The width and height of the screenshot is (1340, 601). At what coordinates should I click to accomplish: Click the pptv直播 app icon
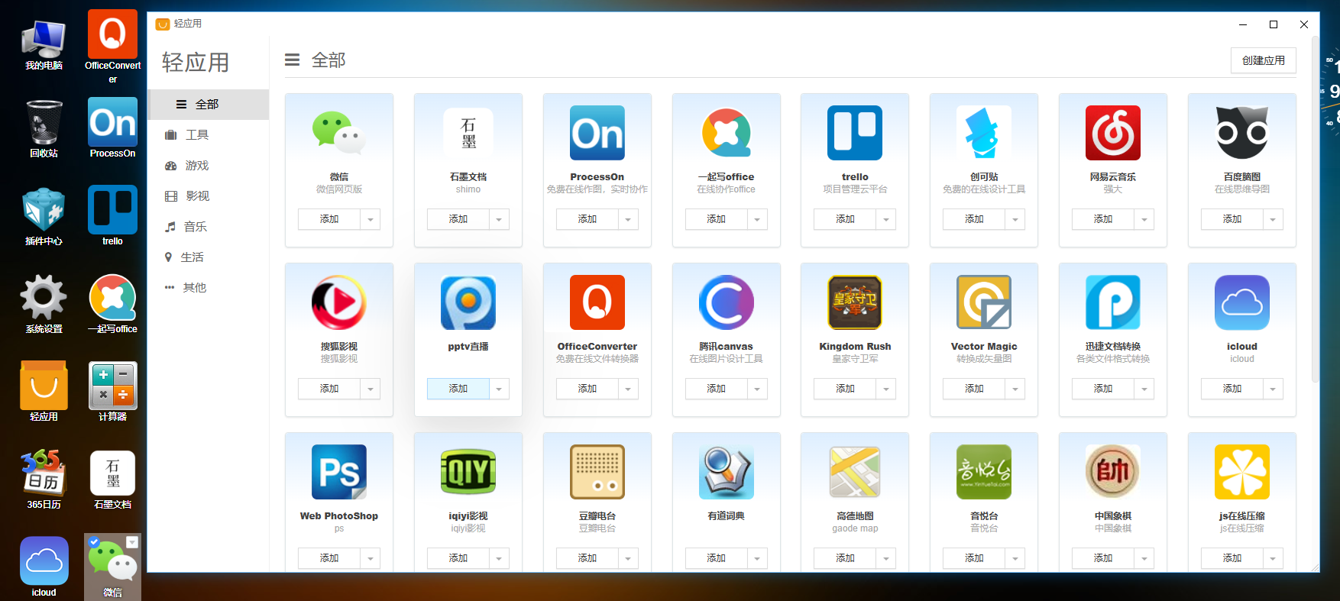(x=468, y=302)
